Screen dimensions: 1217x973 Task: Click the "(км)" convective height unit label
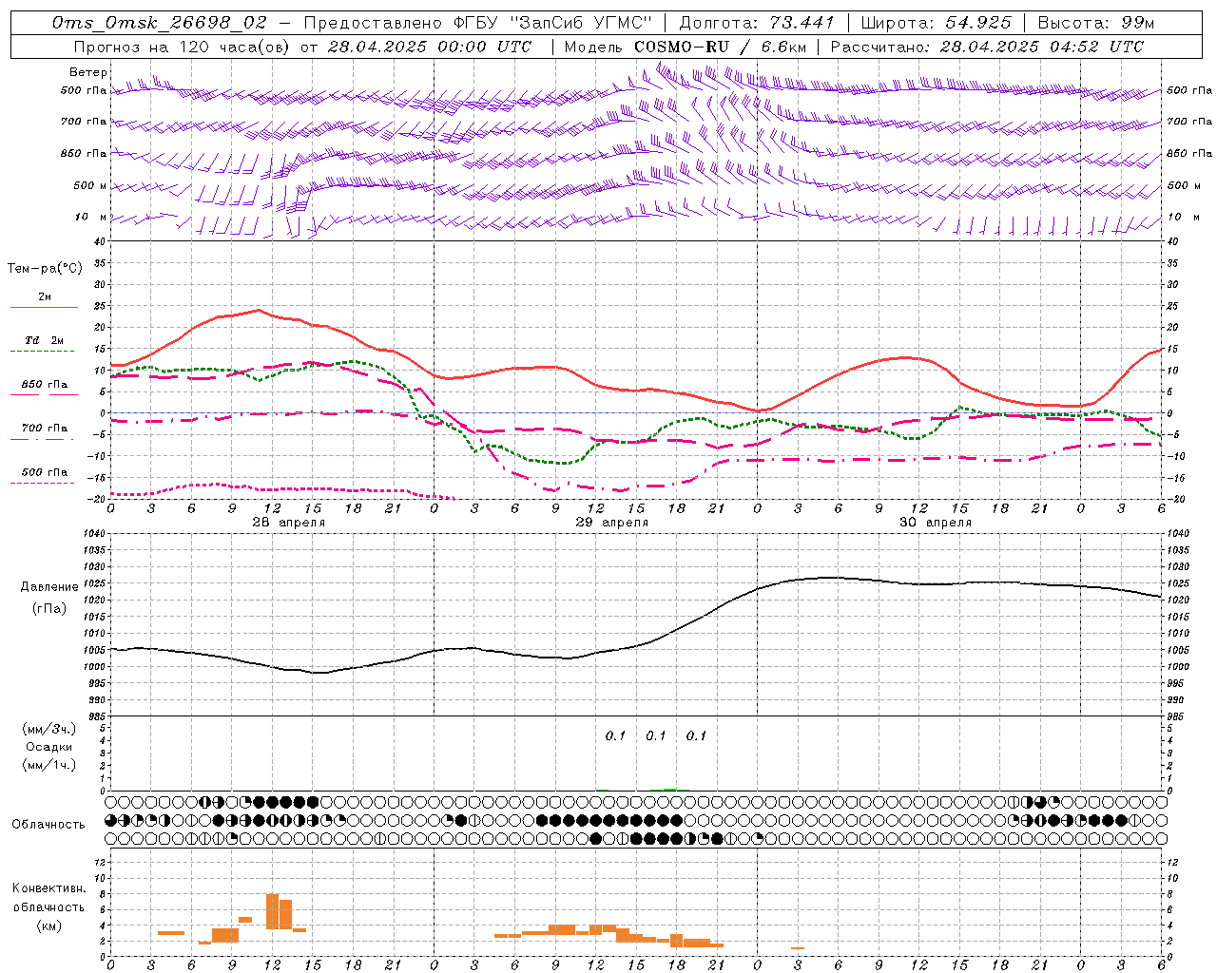pyautogui.click(x=48, y=925)
